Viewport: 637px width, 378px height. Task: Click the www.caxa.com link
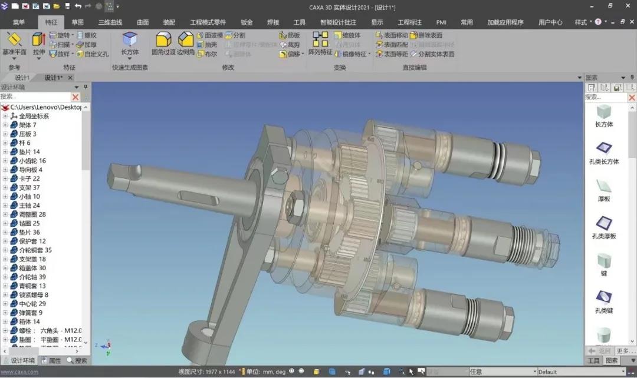pos(19,372)
